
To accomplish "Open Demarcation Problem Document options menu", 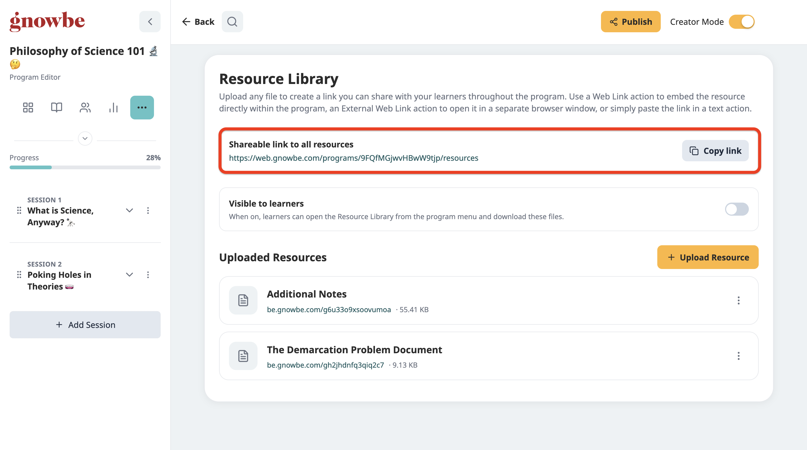I will coord(738,356).
